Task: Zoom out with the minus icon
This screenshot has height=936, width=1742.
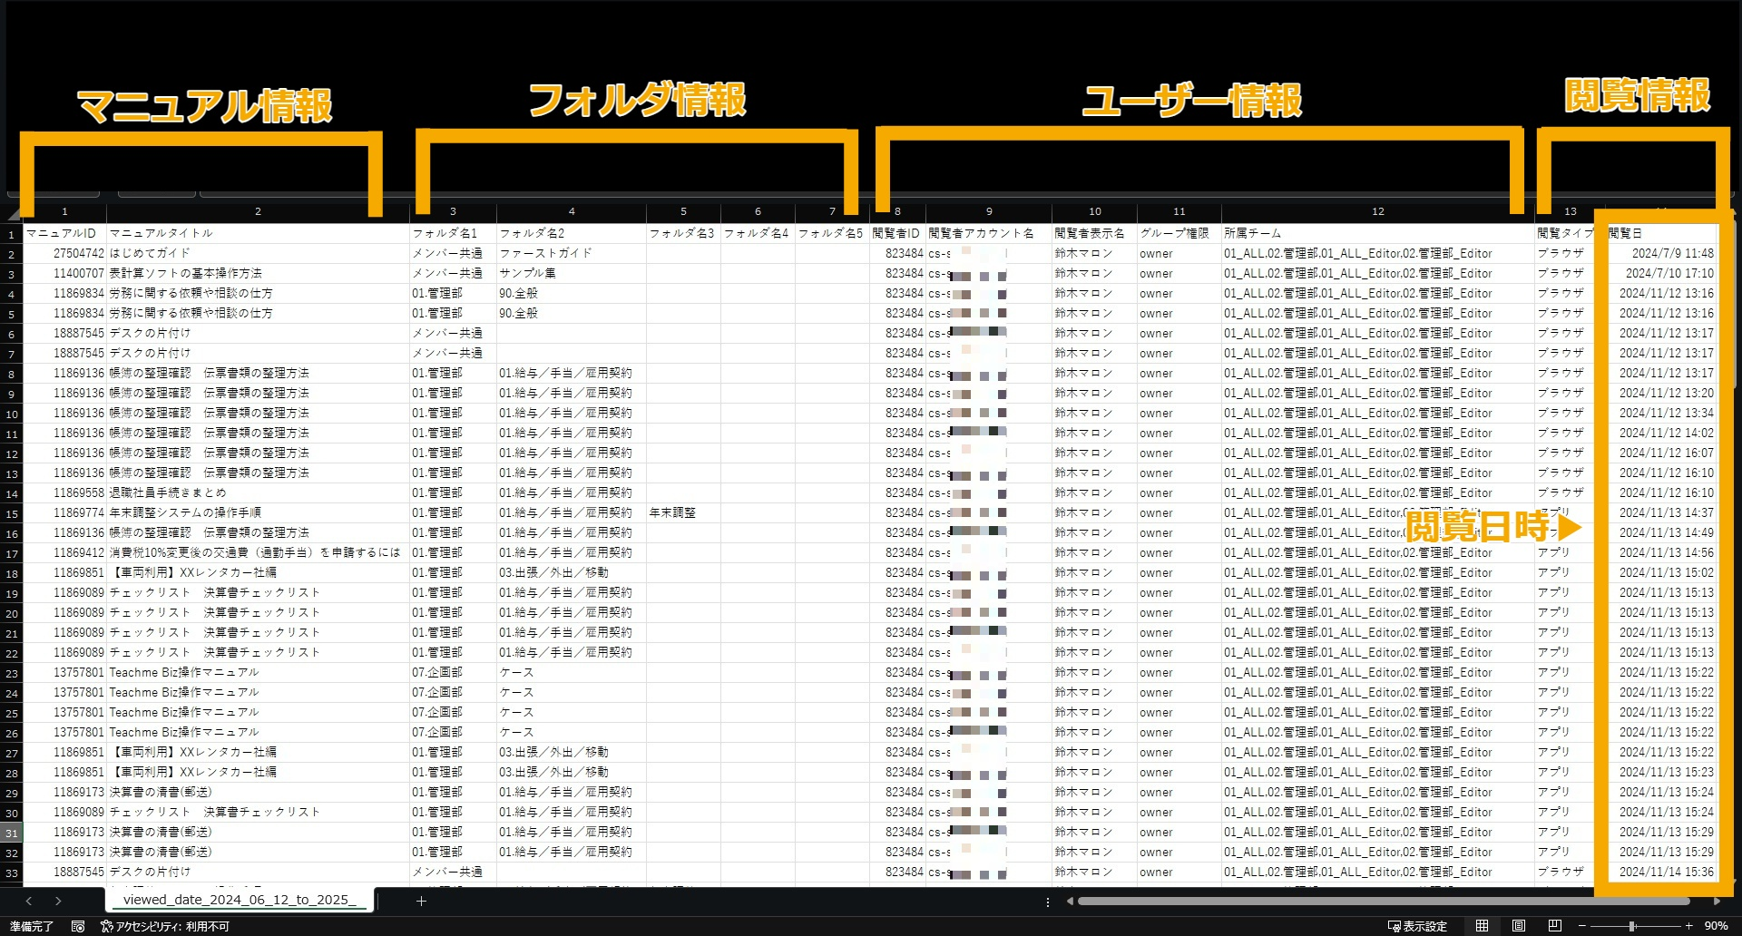Action: coord(1581,927)
